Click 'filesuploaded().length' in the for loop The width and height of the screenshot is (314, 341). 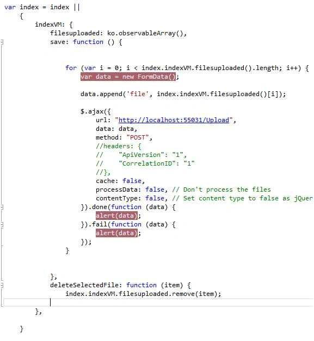(237, 68)
